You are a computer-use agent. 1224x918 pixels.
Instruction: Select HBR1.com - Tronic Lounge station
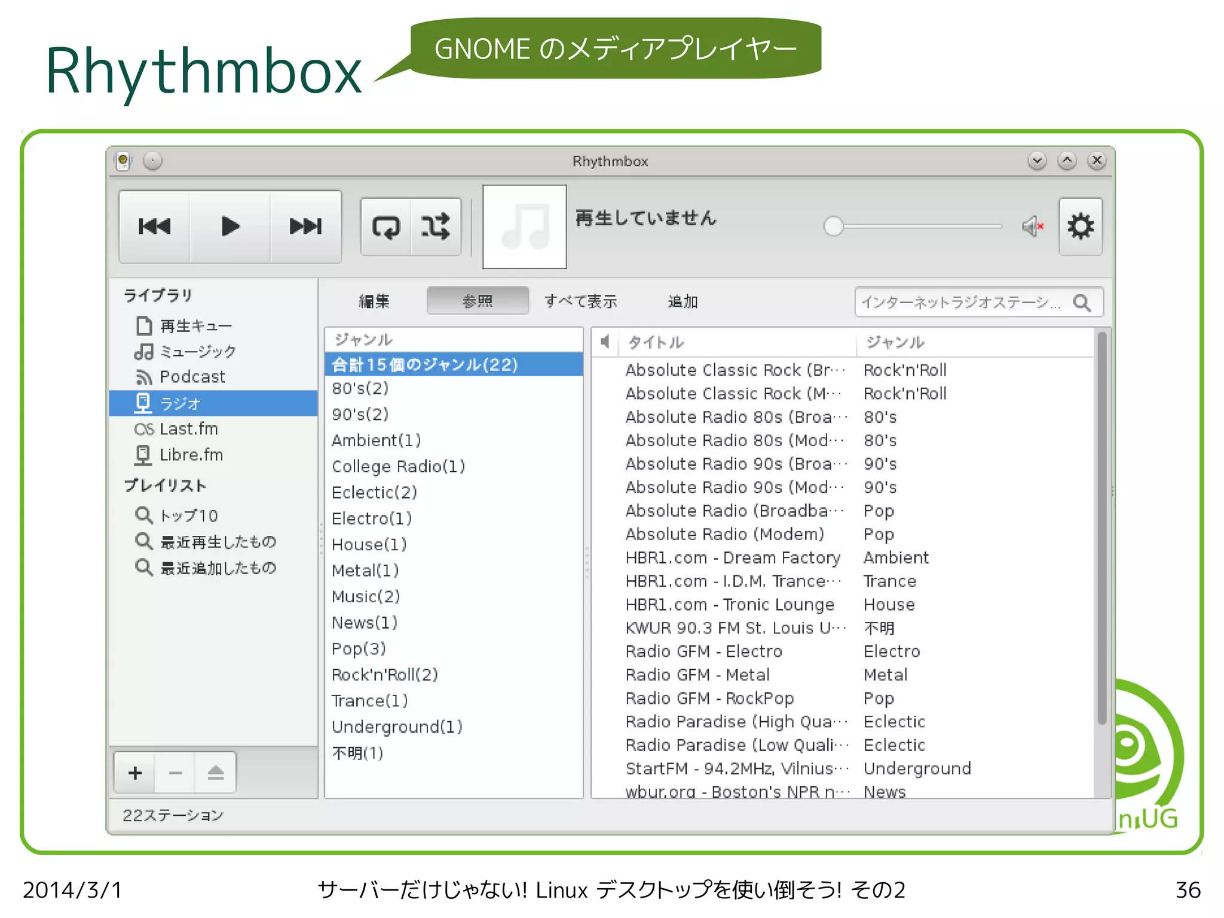tap(843, 605)
